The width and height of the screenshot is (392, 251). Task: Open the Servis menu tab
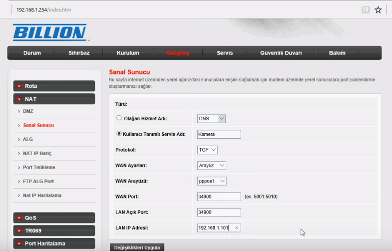(225, 53)
